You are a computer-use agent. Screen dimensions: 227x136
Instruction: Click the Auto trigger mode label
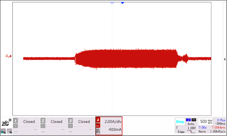click(x=191, y=124)
